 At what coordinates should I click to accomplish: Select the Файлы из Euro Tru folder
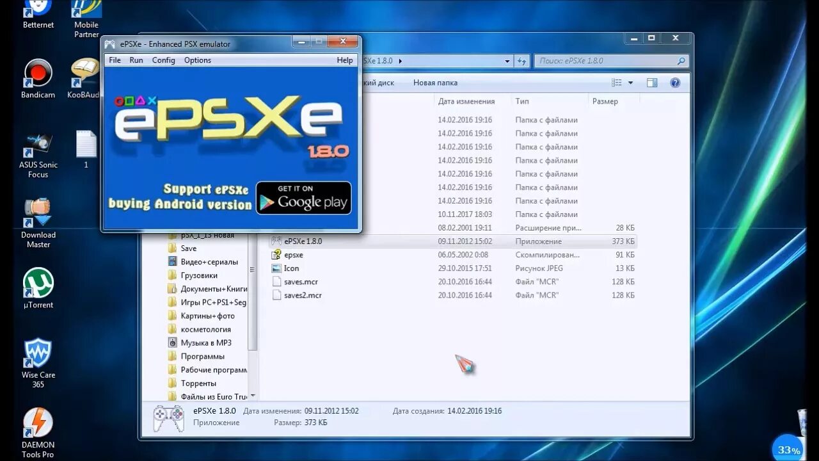[x=207, y=396]
